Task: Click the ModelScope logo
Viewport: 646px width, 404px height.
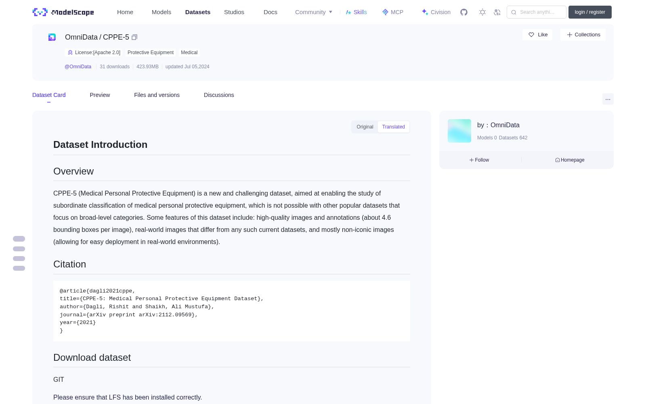Action: 63,12
